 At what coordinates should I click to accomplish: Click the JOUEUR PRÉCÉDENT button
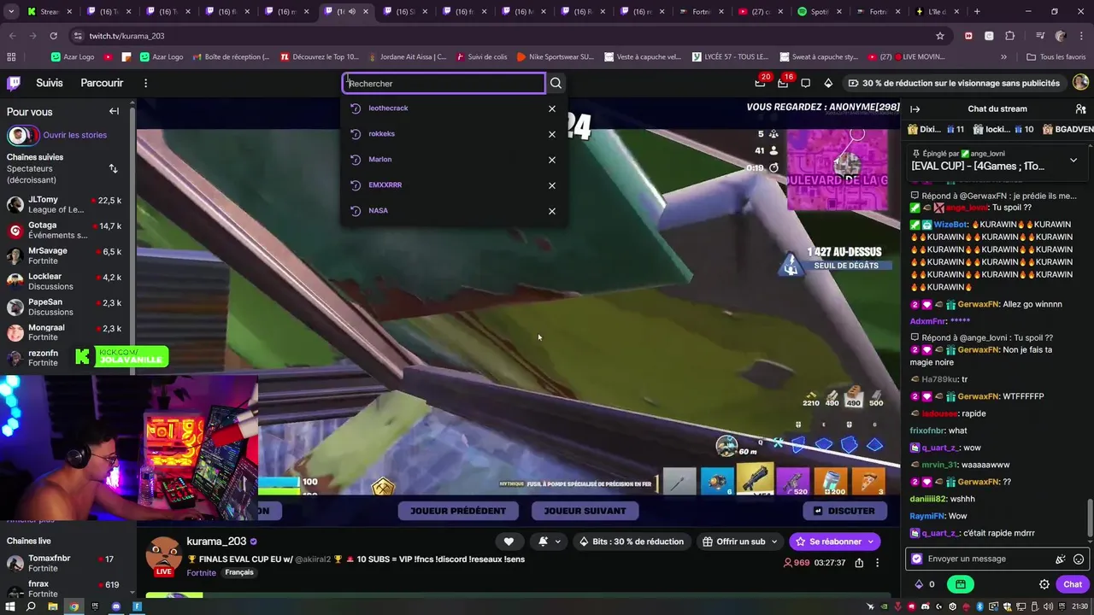point(457,511)
